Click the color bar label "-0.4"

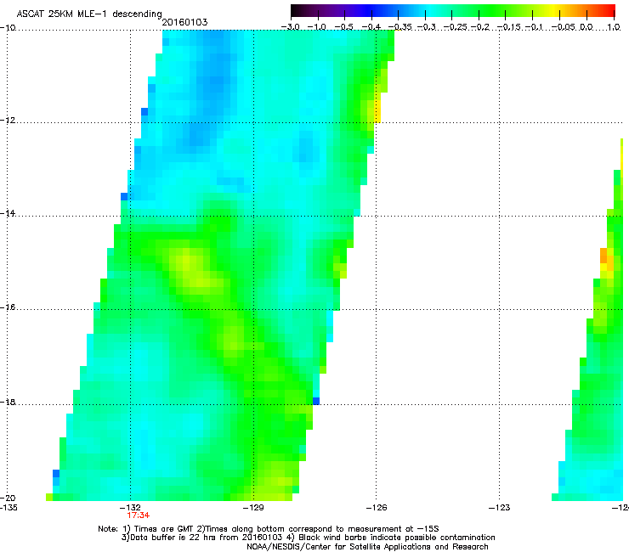point(371,27)
